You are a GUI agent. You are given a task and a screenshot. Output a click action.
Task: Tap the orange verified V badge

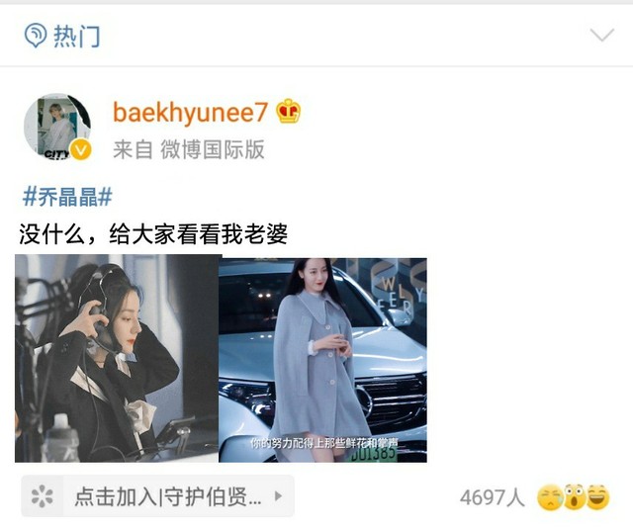coord(81,149)
